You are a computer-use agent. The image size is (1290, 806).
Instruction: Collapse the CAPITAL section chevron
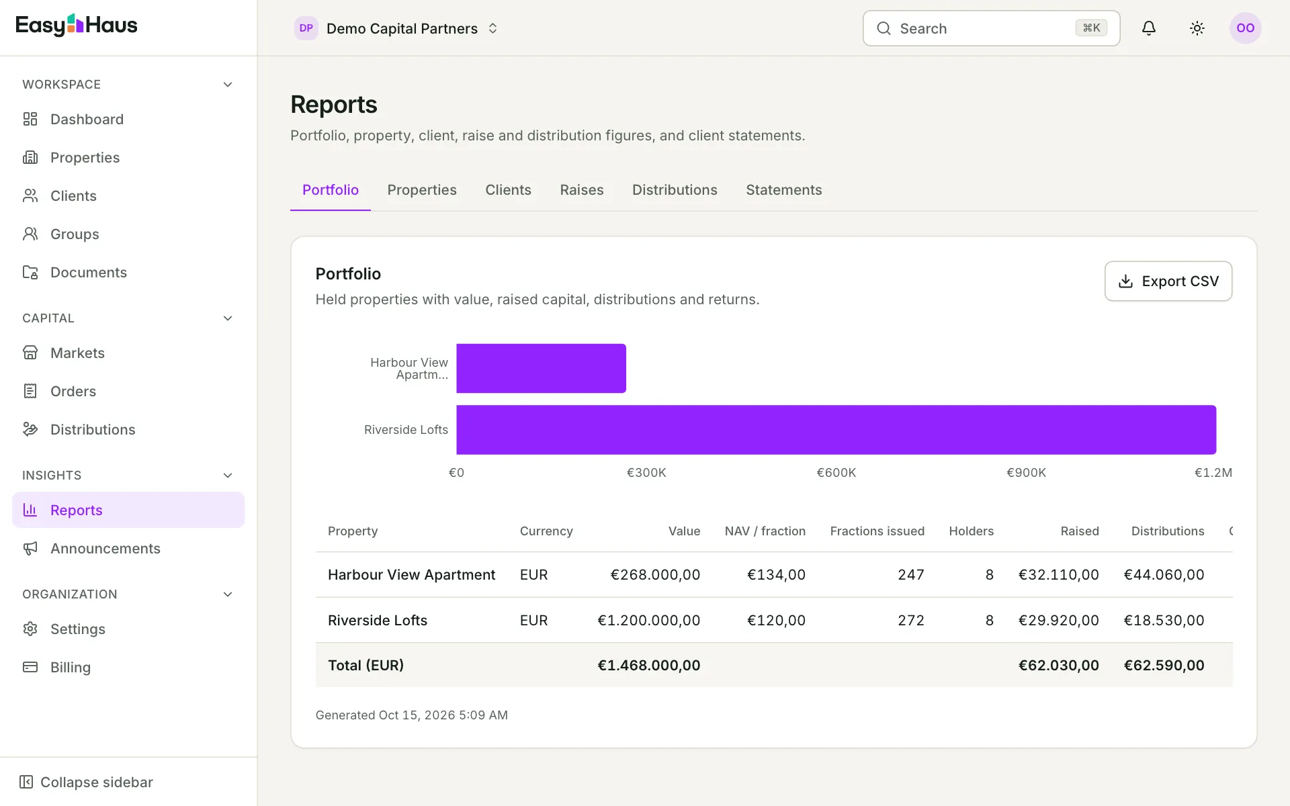(228, 318)
